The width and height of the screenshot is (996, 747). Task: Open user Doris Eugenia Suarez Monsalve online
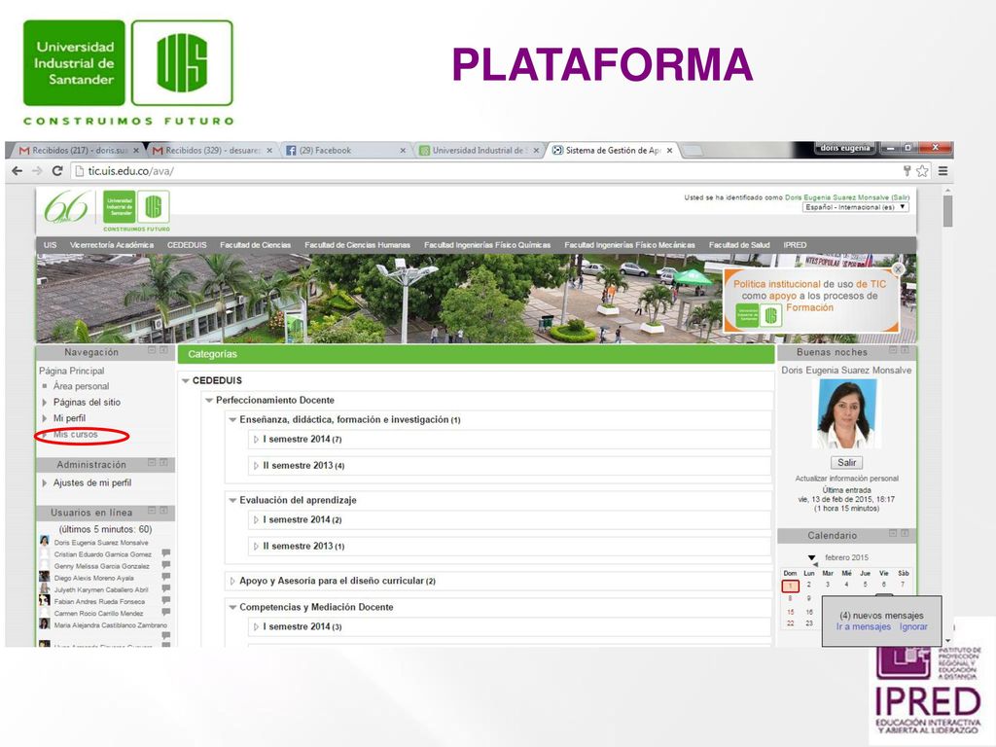click(101, 543)
